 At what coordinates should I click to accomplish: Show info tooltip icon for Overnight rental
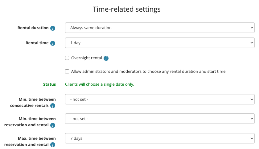[x=106, y=58]
